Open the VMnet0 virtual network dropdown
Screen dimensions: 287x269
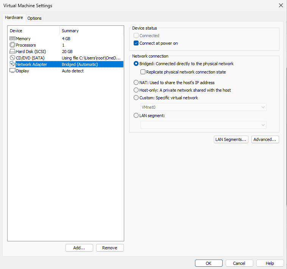tap(203, 107)
